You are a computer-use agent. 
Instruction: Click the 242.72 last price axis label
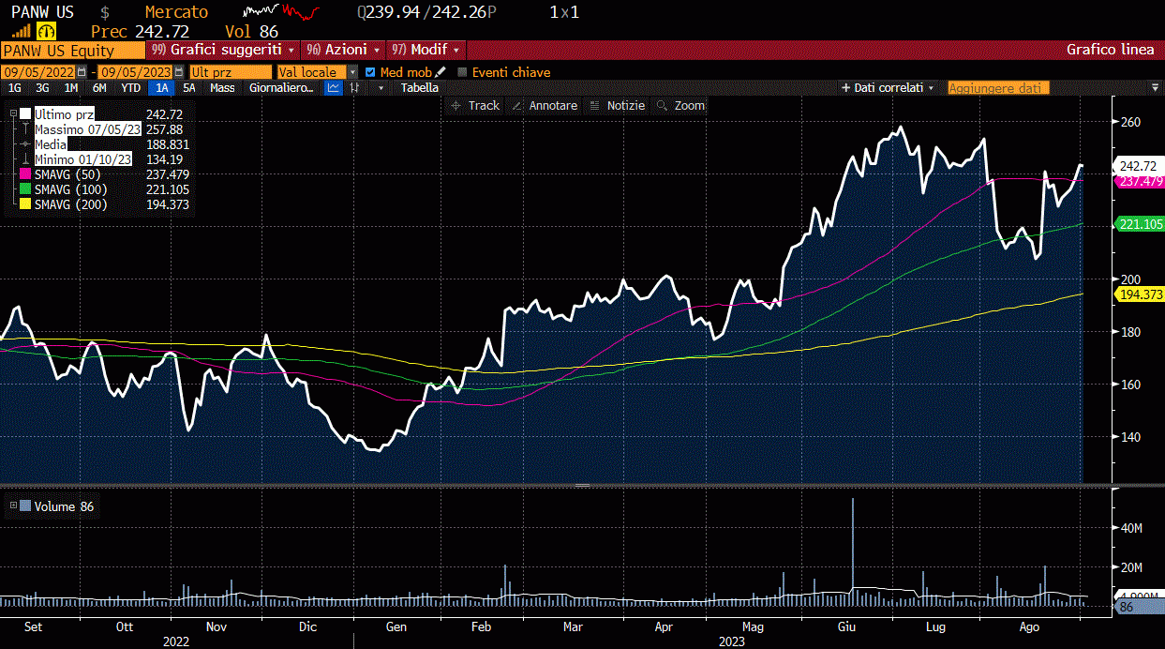[x=1141, y=165]
